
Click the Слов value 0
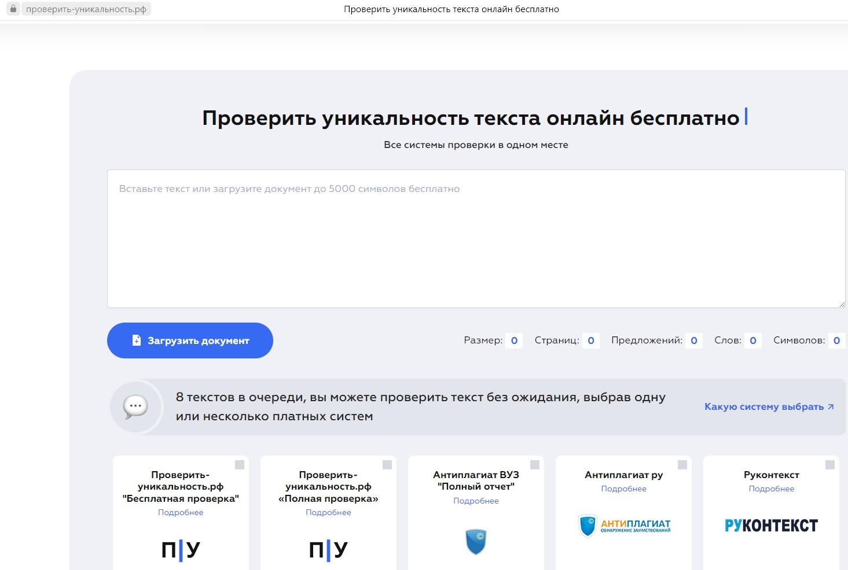tap(753, 340)
